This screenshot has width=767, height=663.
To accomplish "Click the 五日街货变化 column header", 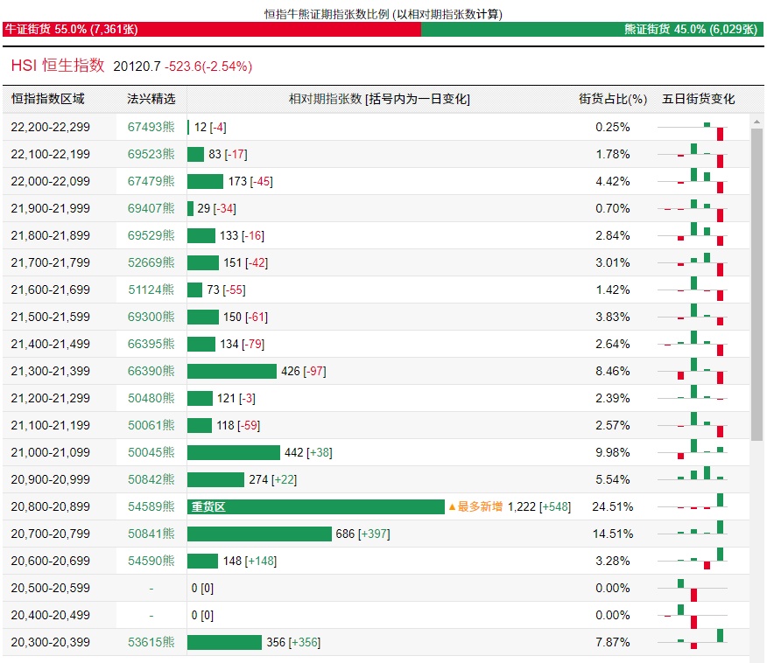I will point(698,99).
